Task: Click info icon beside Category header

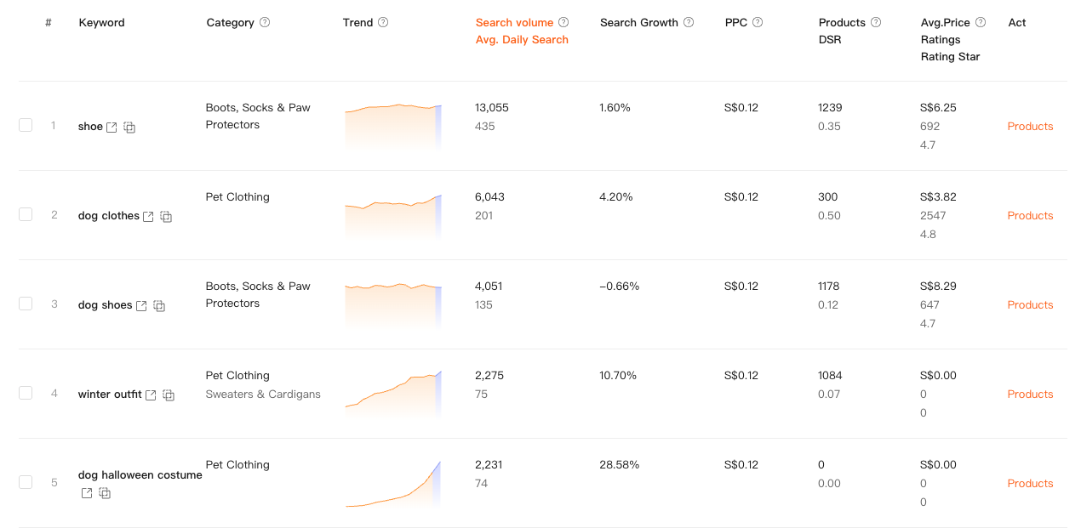Action: point(265,22)
